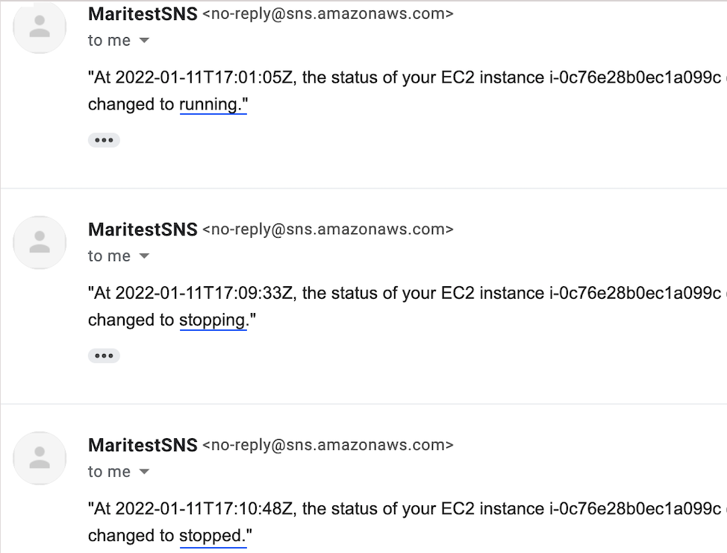This screenshot has height=553, width=727.
Task: Click the sender avatar on the stopped-status email
Action: tap(40, 458)
